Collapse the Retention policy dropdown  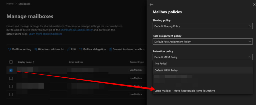tap(202, 57)
